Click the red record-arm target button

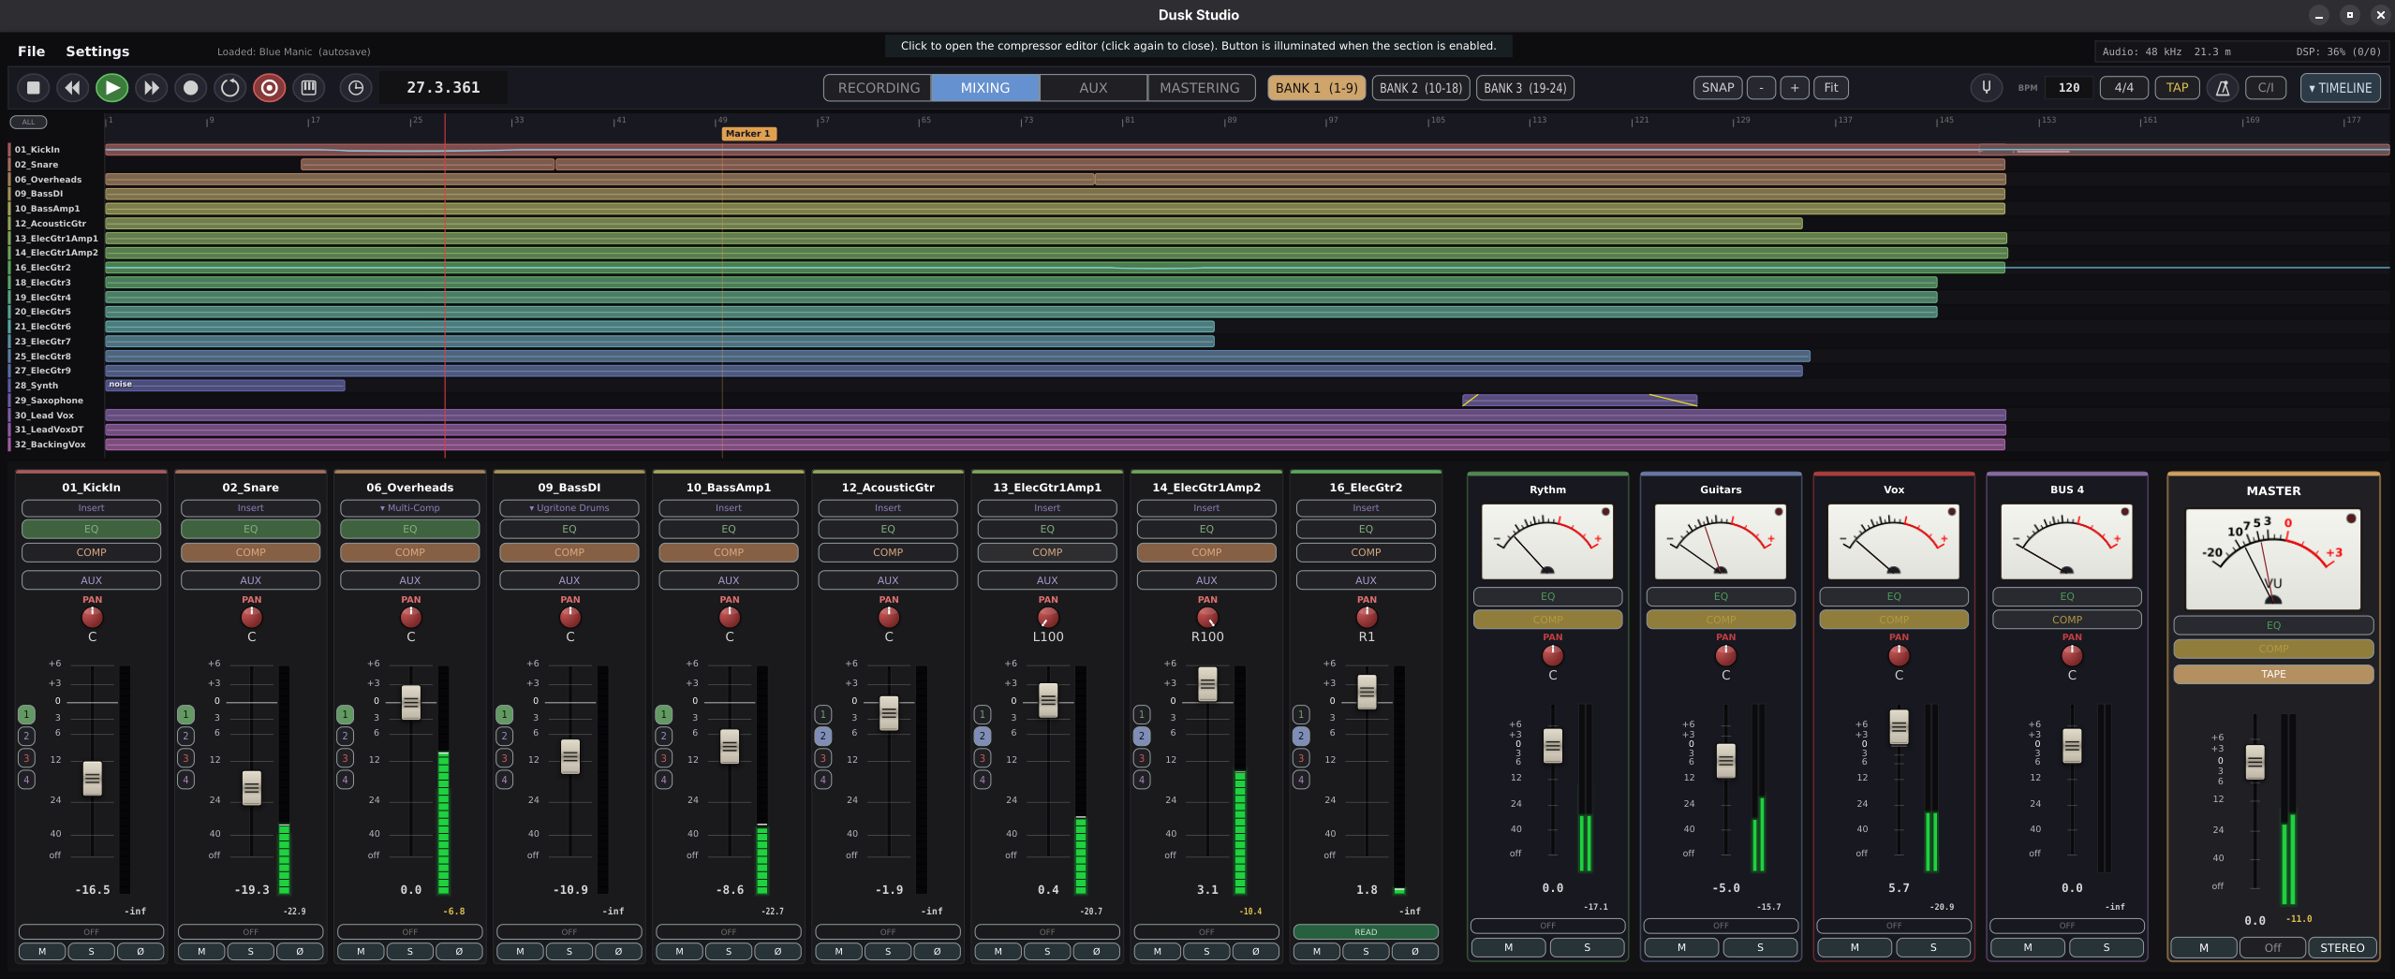click(269, 88)
